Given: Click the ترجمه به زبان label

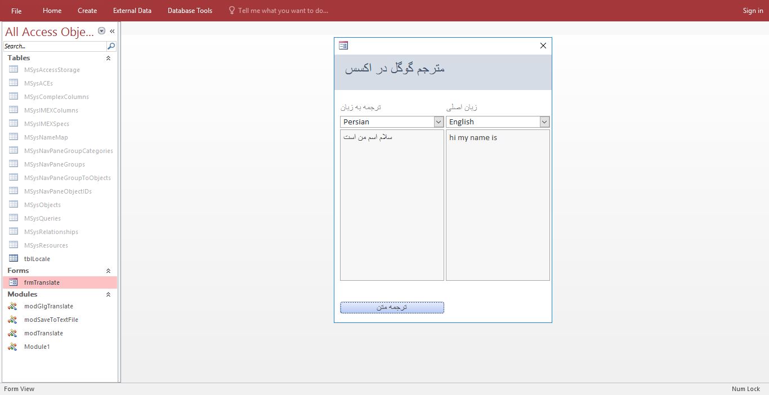Looking at the screenshot, I should 361,107.
